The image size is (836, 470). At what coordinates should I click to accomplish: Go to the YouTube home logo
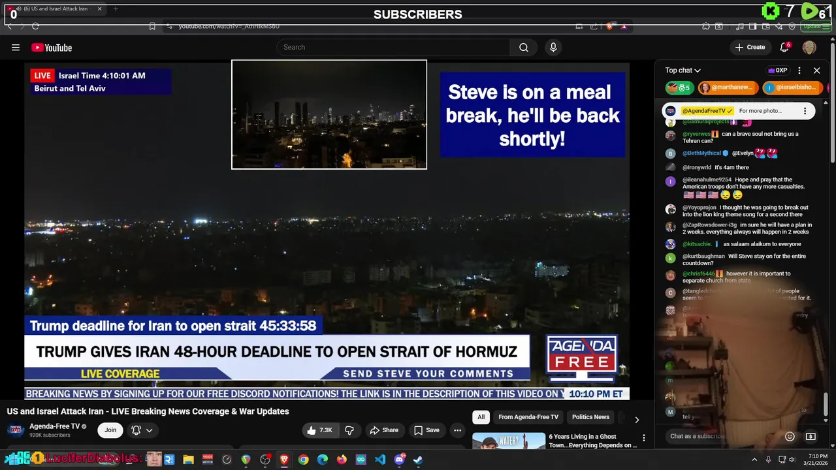[52, 48]
